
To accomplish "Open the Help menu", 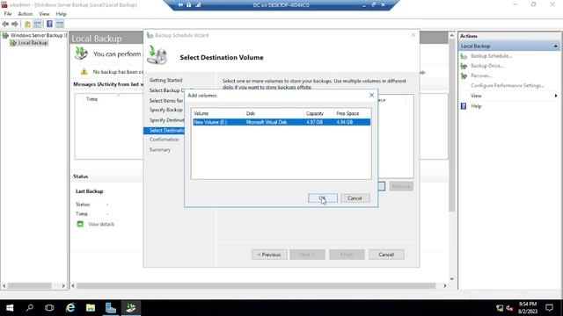I will pyautogui.click(x=61, y=14).
